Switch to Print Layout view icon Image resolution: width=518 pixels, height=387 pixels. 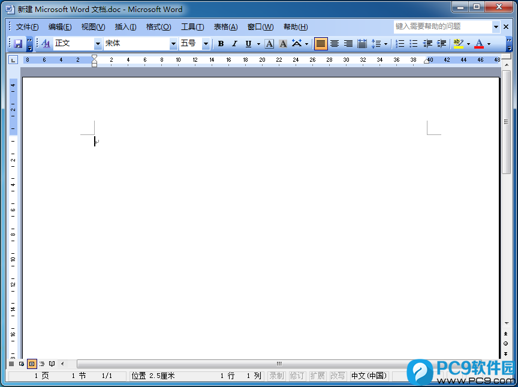tap(32, 364)
